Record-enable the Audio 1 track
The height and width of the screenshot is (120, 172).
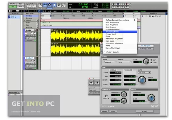point(26,33)
